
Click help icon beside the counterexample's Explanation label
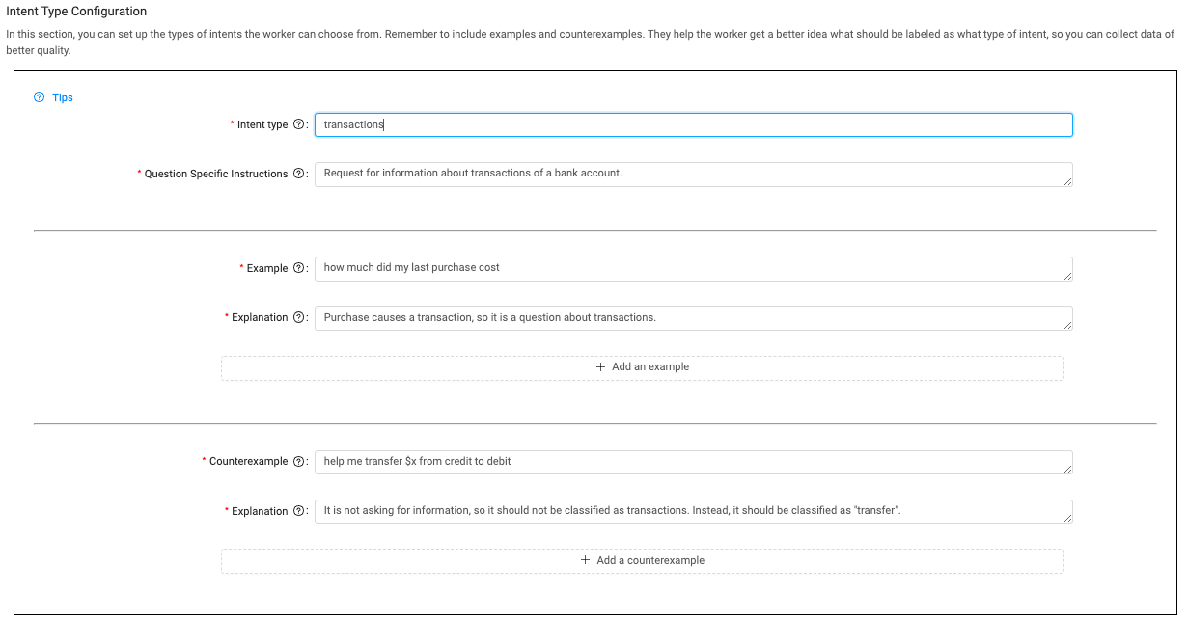[x=298, y=511]
